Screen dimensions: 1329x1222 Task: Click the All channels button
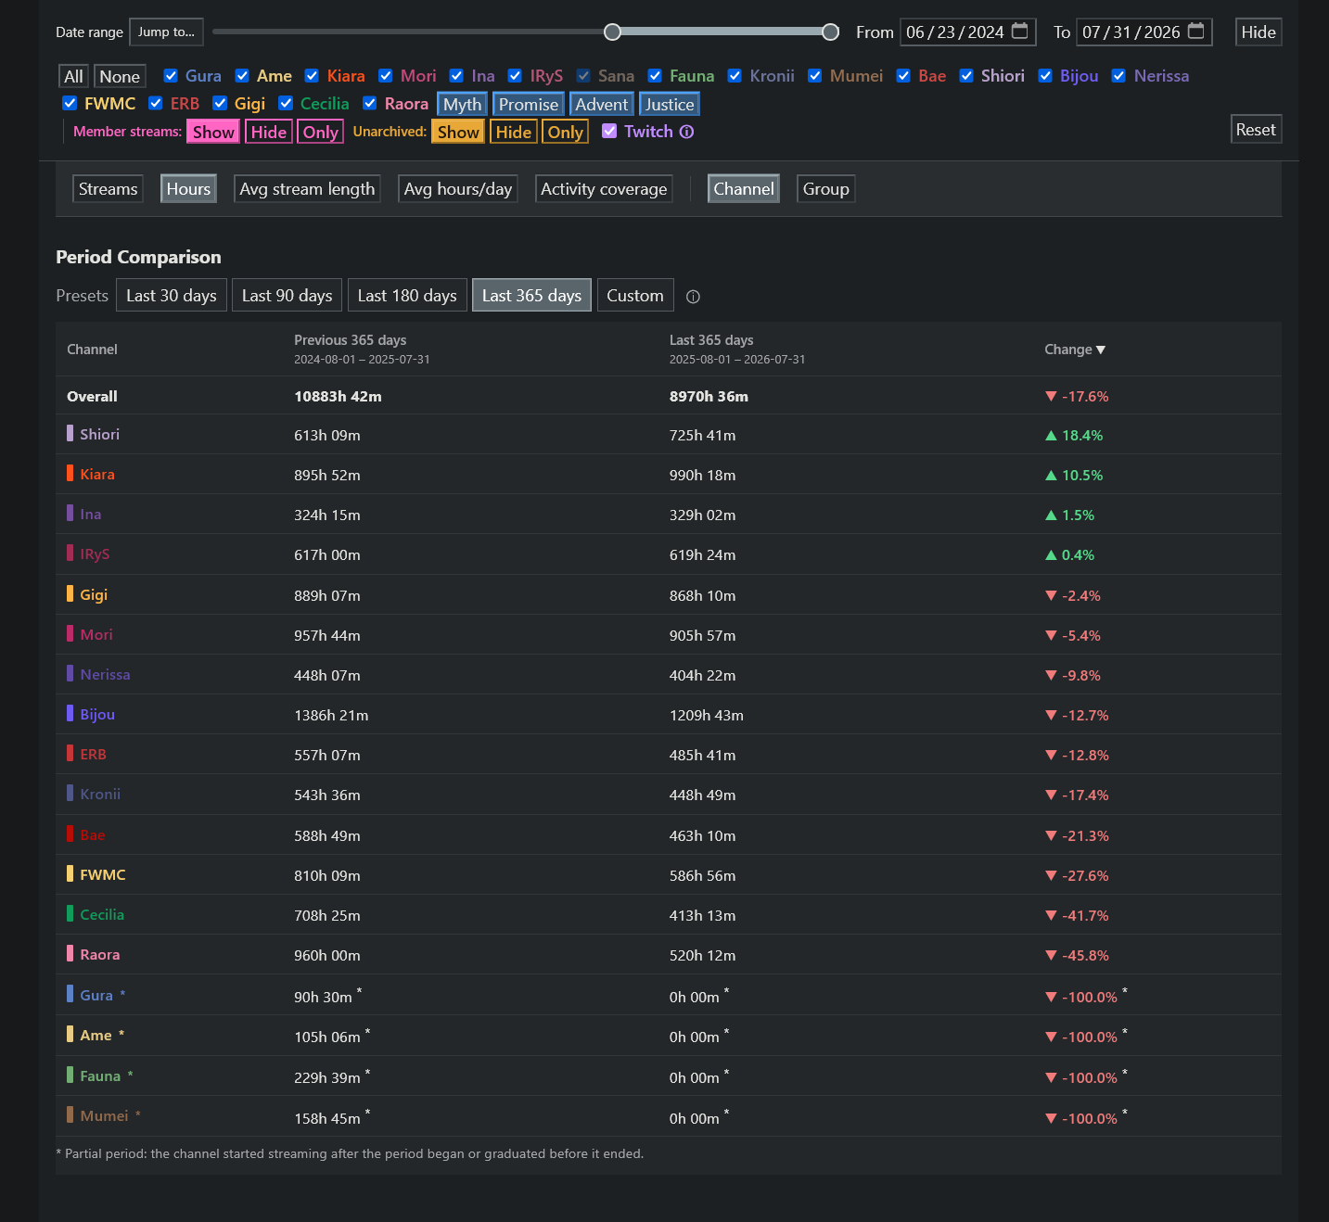click(73, 77)
